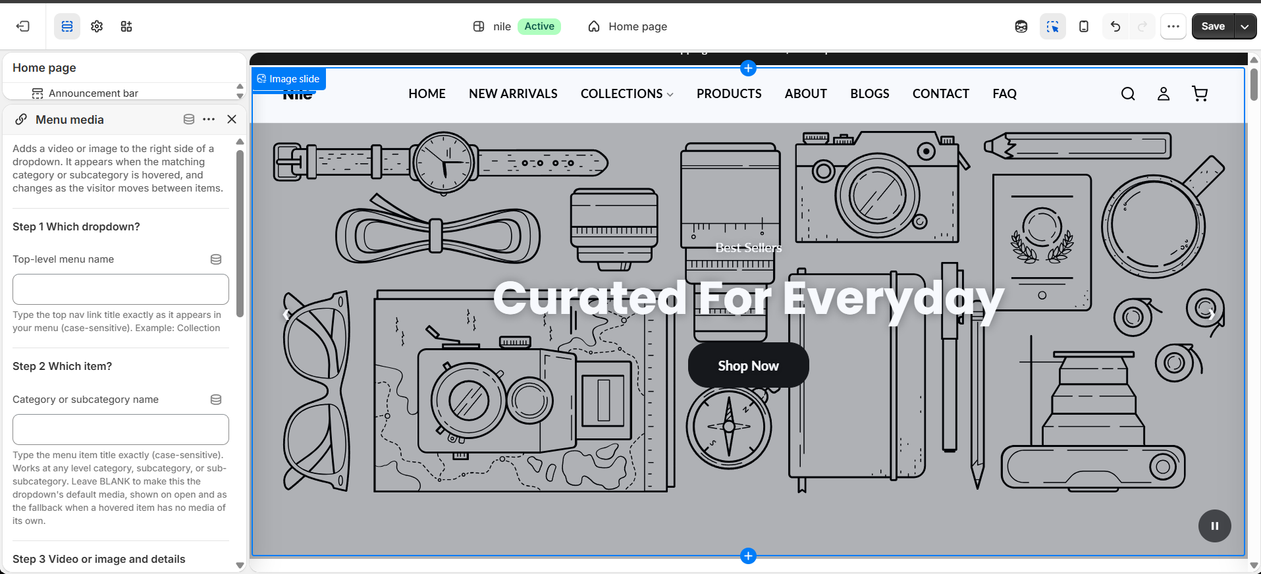Add section above Image slide
The width and height of the screenshot is (1261, 574).
(748, 68)
